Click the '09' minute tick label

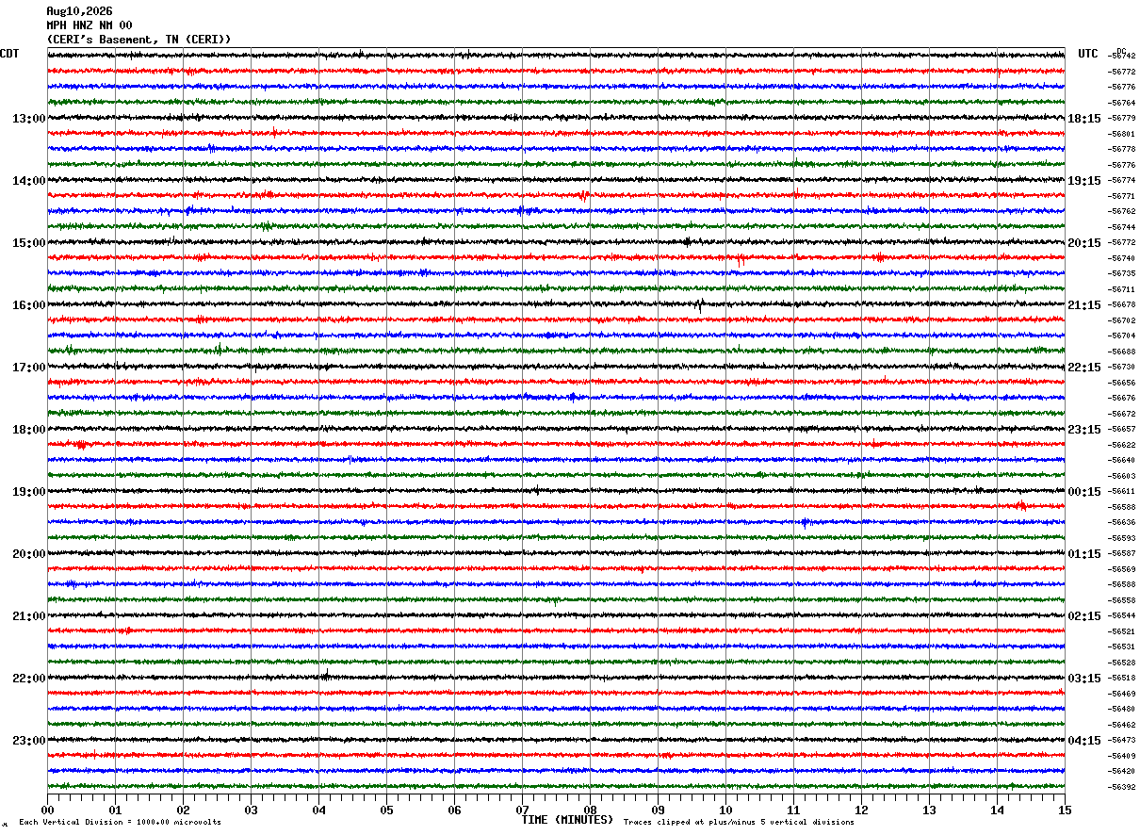point(658,810)
